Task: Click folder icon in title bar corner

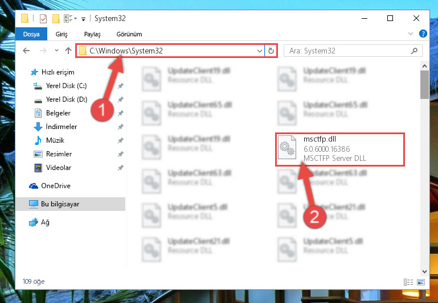Action: (25, 19)
